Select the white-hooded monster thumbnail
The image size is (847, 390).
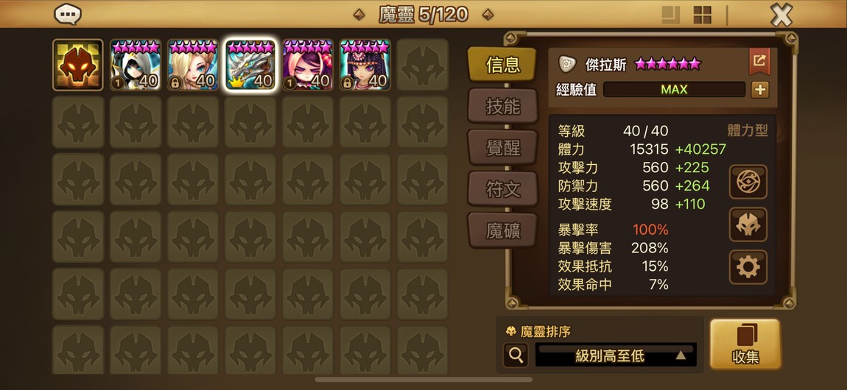[136, 65]
